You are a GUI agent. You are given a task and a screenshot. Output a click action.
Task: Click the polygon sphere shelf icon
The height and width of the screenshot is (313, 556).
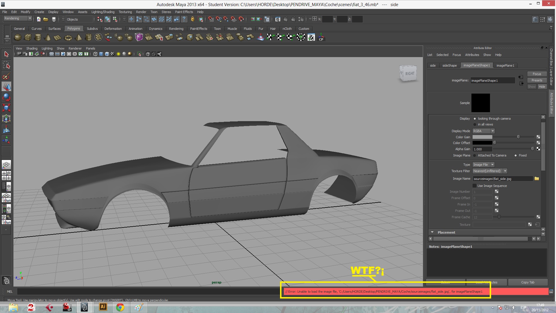[18, 37]
